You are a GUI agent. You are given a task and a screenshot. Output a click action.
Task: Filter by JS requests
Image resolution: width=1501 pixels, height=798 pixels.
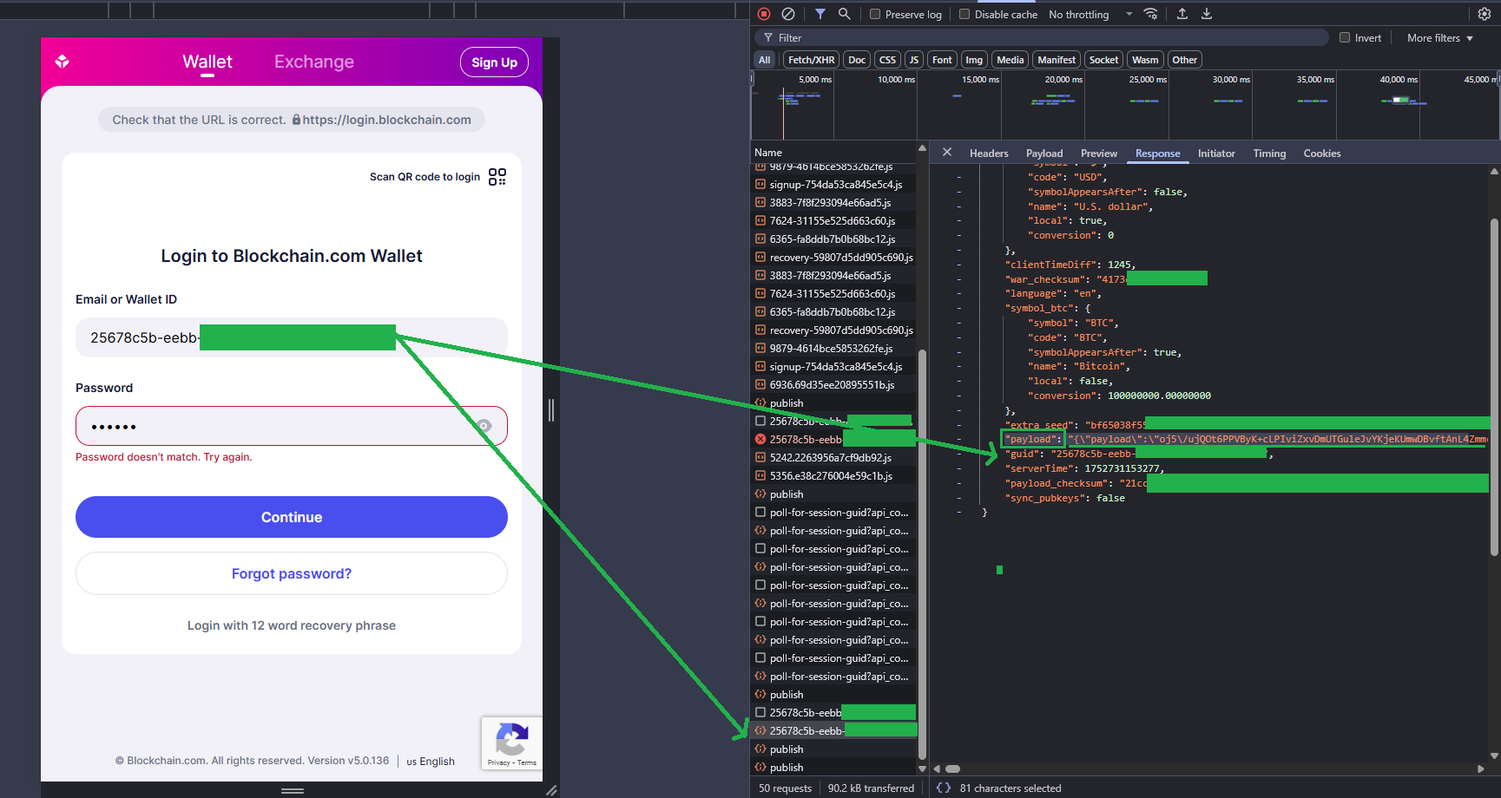[914, 60]
